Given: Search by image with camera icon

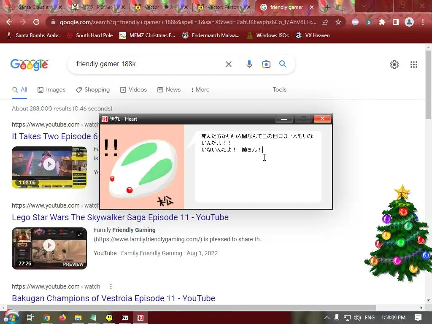Looking at the screenshot, I should 266,64.
